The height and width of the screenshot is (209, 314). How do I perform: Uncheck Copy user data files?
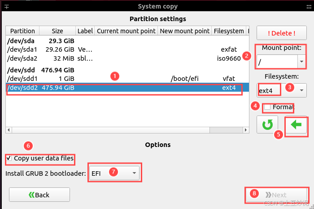click(x=9, y=158)
